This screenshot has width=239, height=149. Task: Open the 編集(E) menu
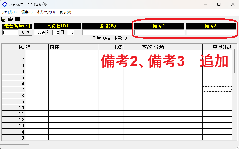coord(26,12)
